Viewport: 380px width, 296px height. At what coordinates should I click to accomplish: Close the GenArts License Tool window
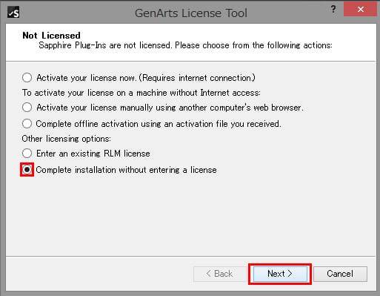pos(361,9)
